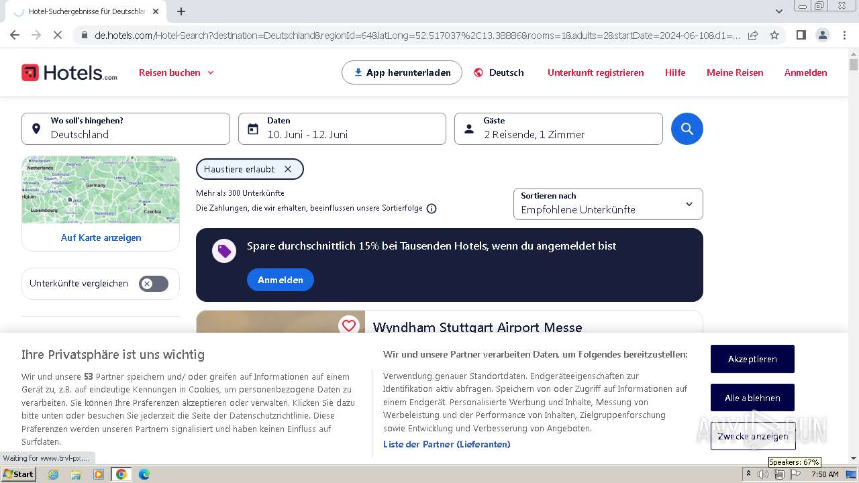The image size is (859, 483).
Task: Open info icon about Sortierfolge payments
Action: pos(432,209)
